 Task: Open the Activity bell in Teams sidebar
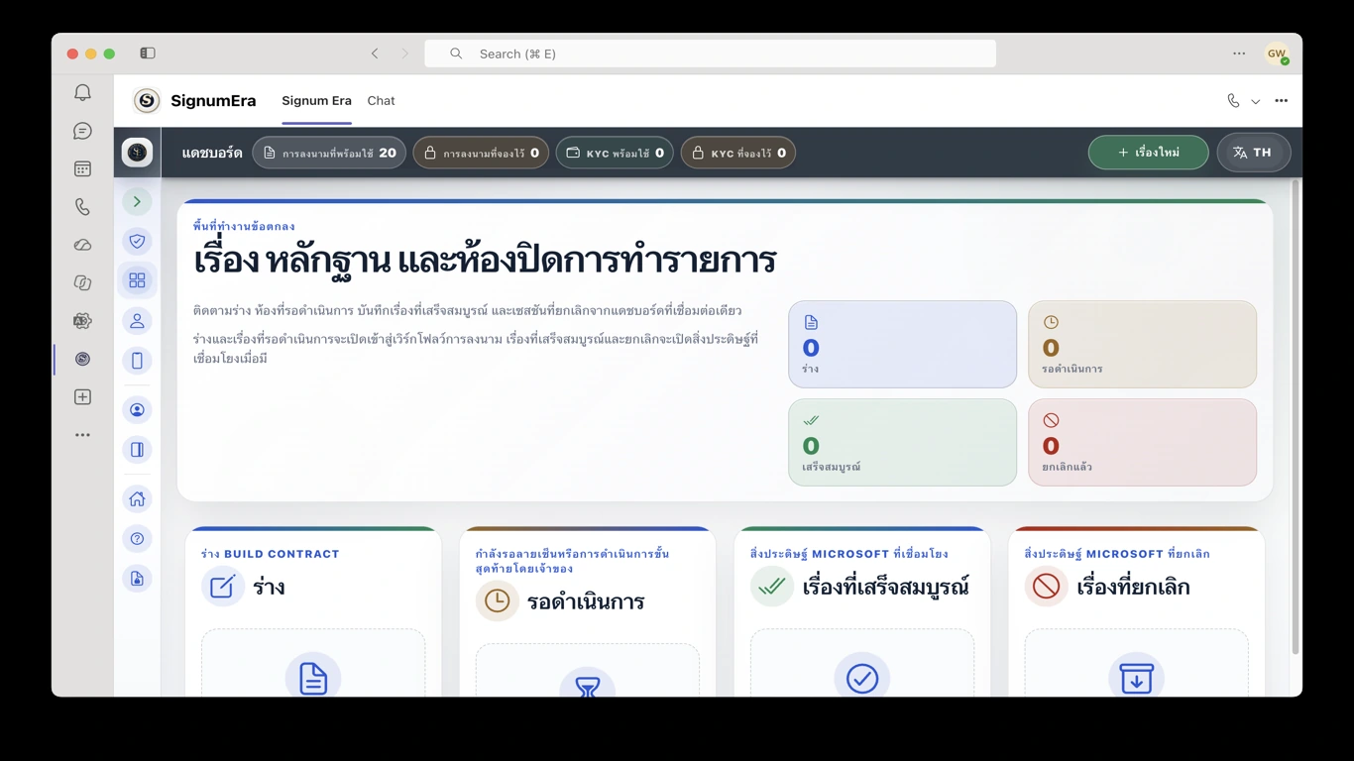pos(82,92)
